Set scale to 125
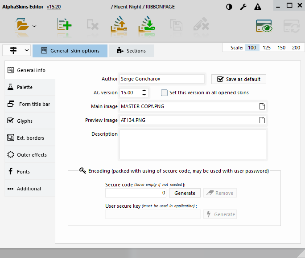Screen dimensions: 305x258 [x=267, y=48]
